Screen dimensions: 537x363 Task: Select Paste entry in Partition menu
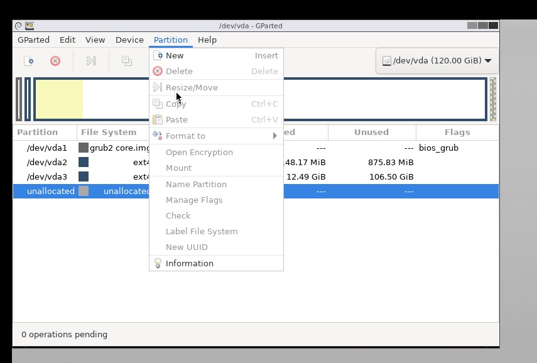pos(216,119)
